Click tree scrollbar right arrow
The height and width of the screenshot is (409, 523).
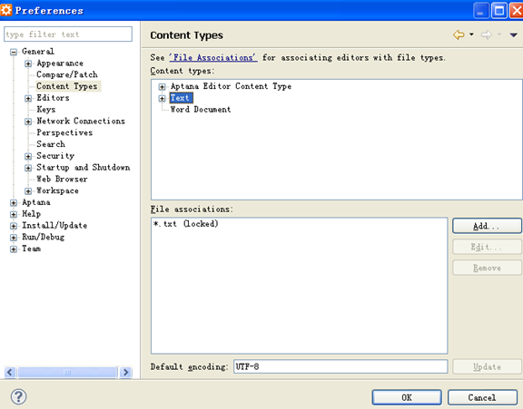(x=125, y=372)
